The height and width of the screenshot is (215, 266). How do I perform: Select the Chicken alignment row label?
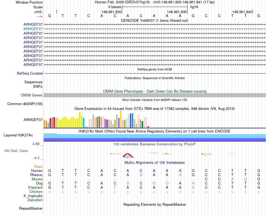coord(36,192)
